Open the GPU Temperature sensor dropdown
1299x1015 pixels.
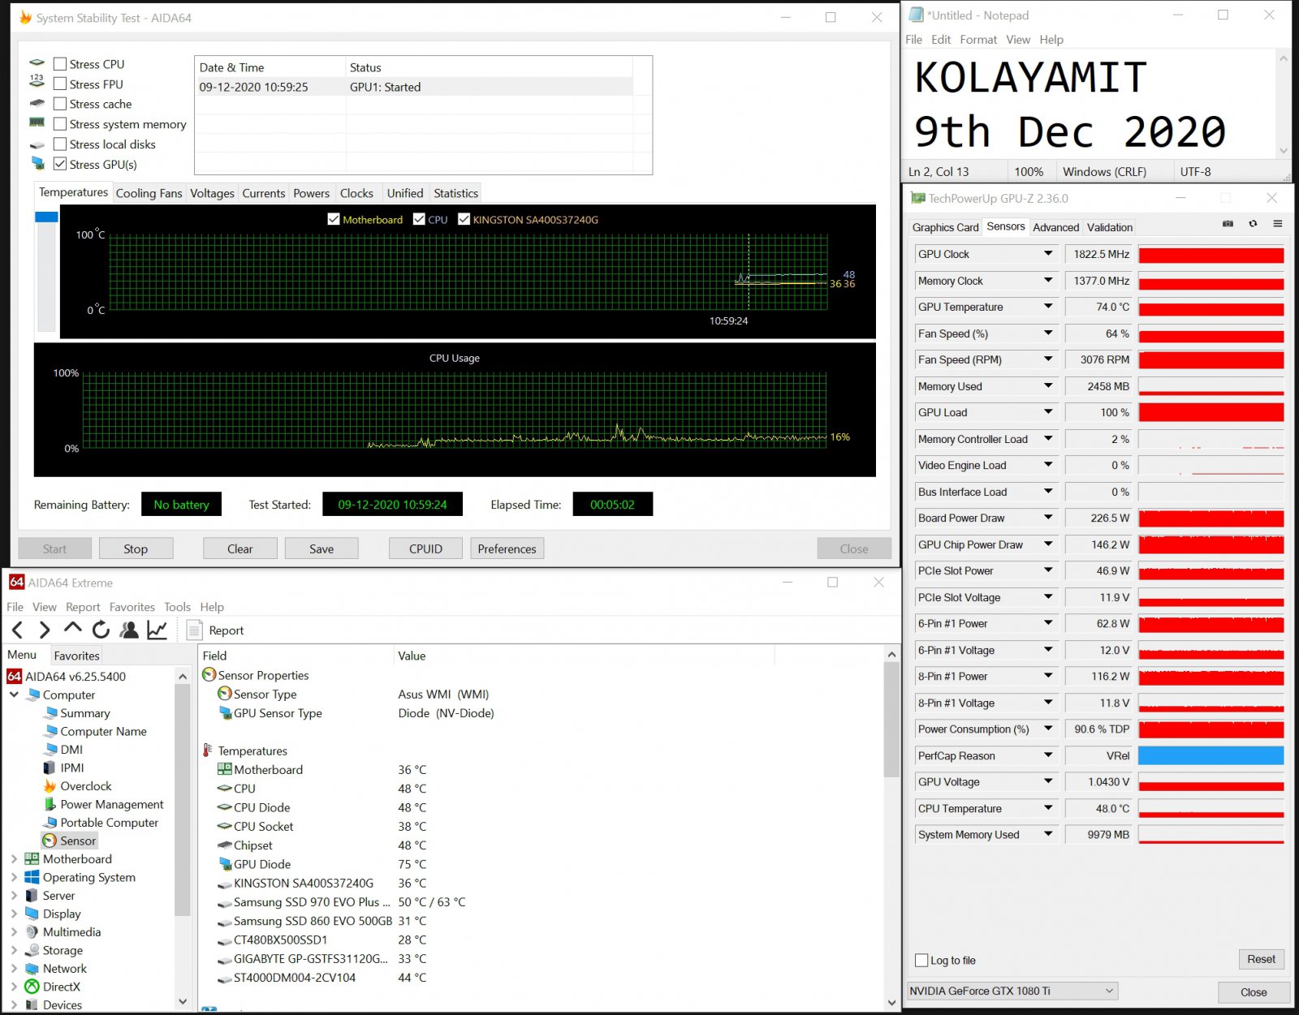tap(1048, 307)
